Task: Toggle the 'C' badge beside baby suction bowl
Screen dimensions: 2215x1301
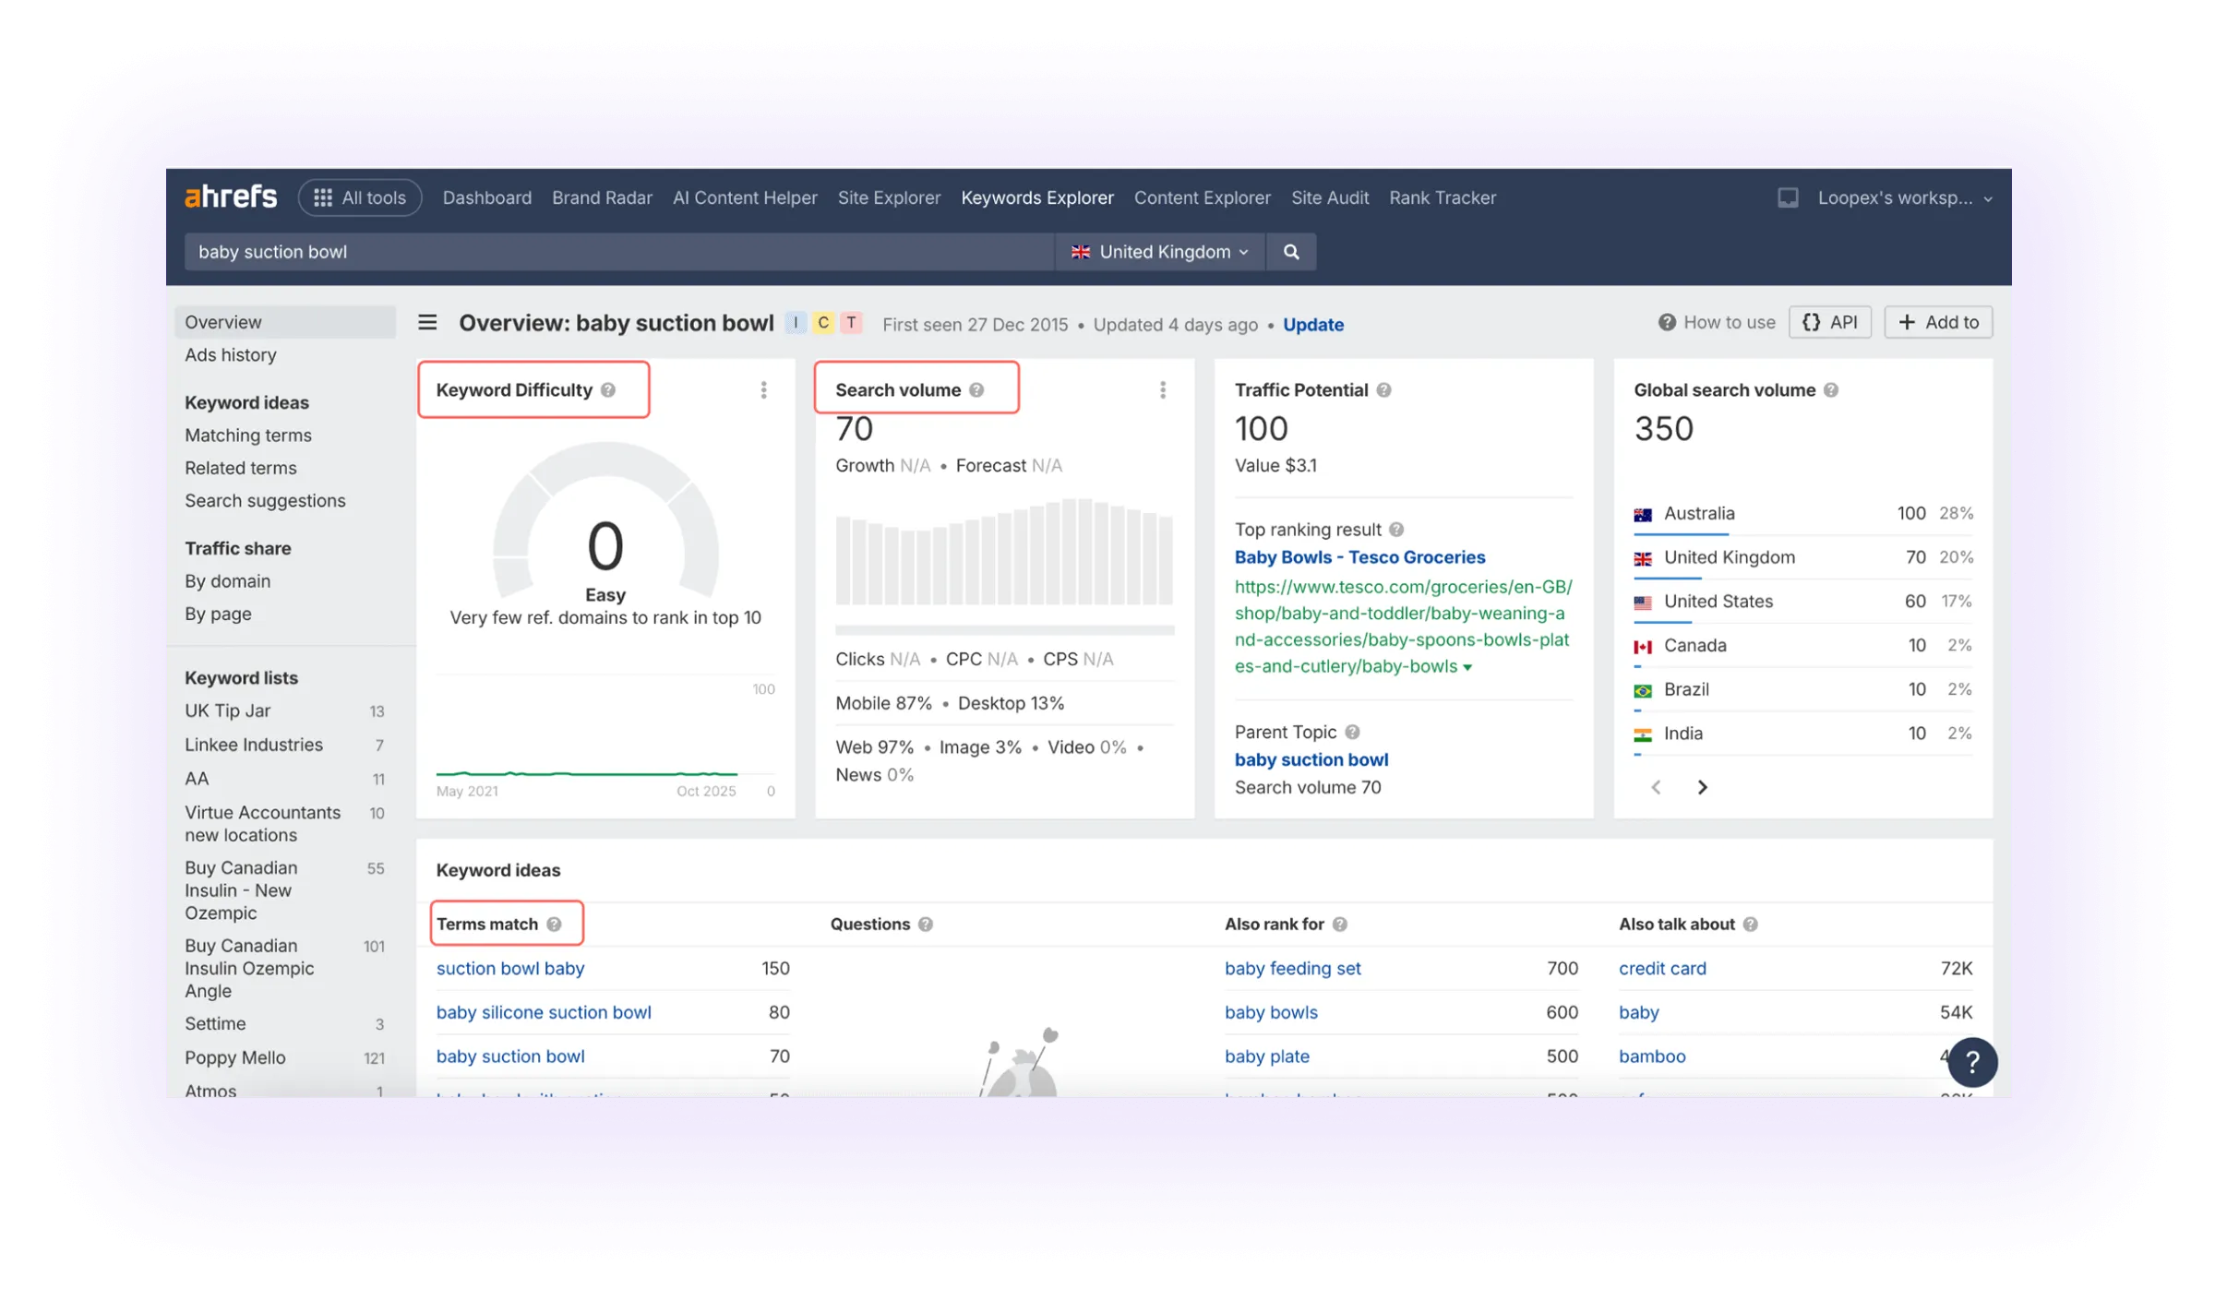Action: (x=822, y=323)
